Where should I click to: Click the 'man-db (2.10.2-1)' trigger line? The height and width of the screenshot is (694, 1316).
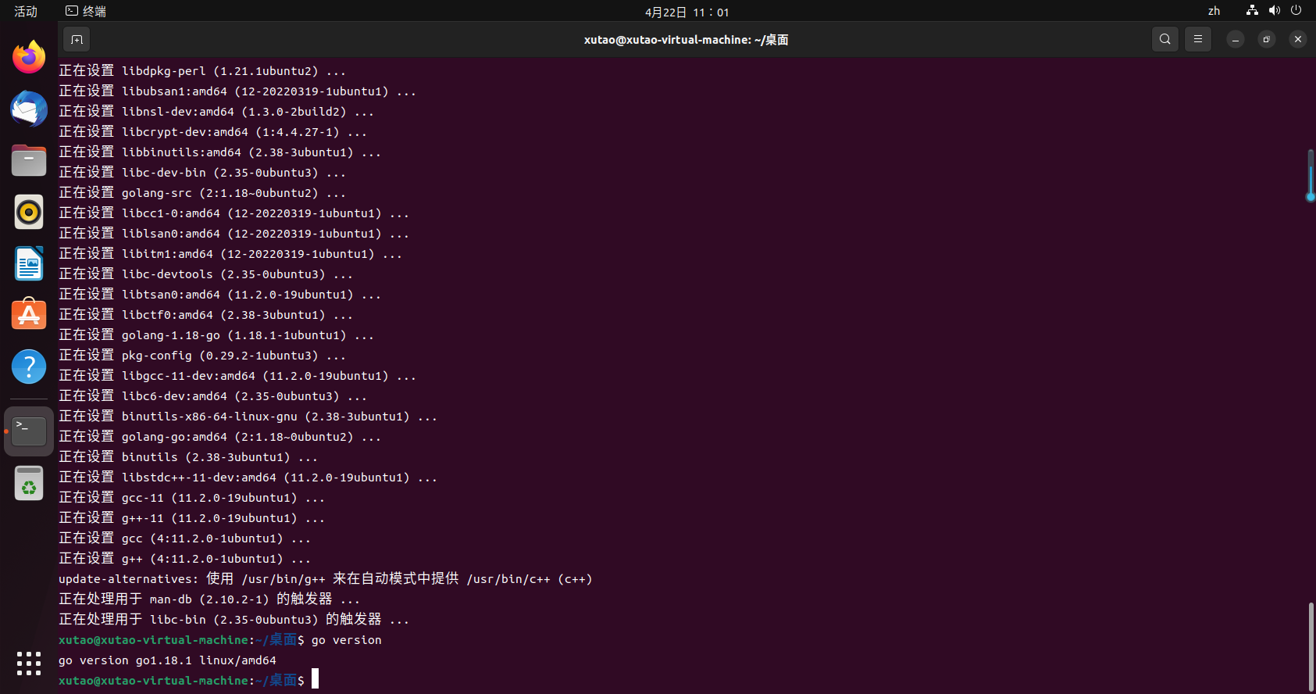click(x=209, y=599)
